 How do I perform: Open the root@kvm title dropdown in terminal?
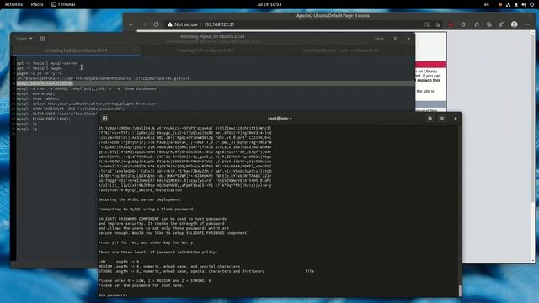(280, 118)
